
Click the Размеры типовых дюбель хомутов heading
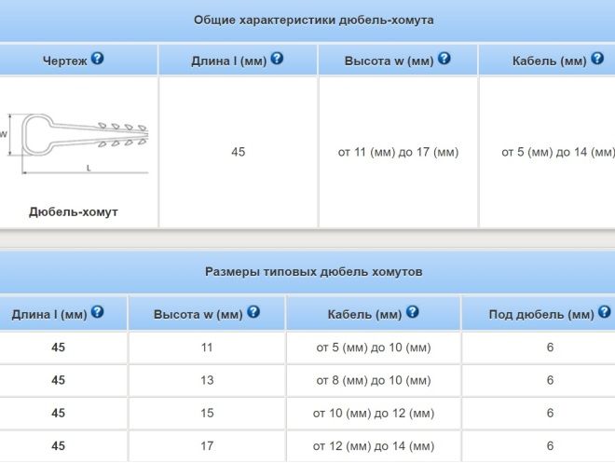pyautogui.click(x=313, y=272)
